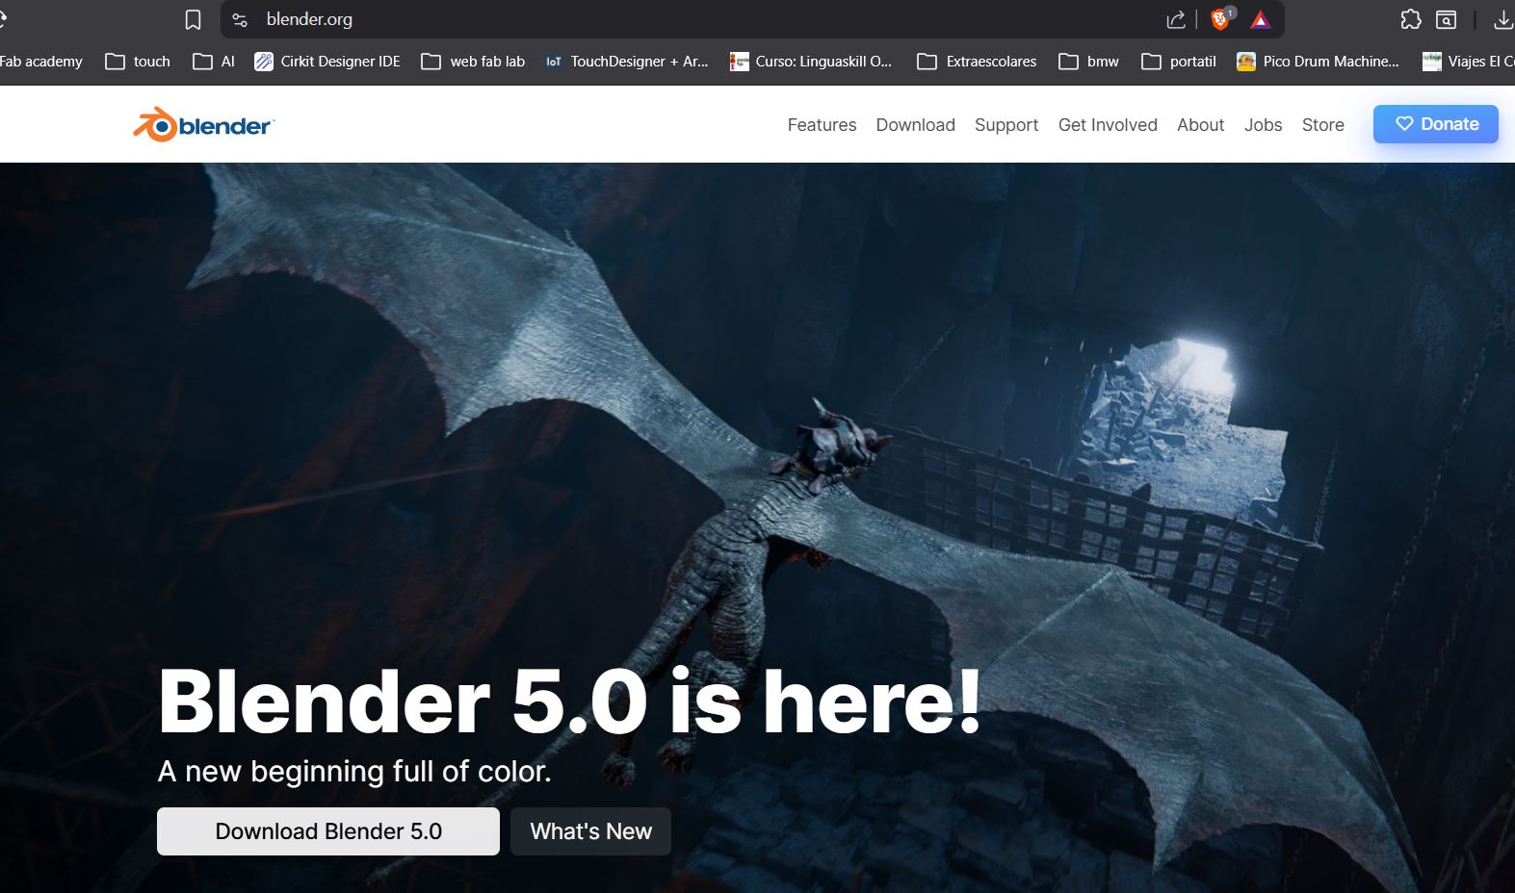Open the touch bookmarks folder
Viewport: 1515px width, 893px height.
(x=138, y=62)
